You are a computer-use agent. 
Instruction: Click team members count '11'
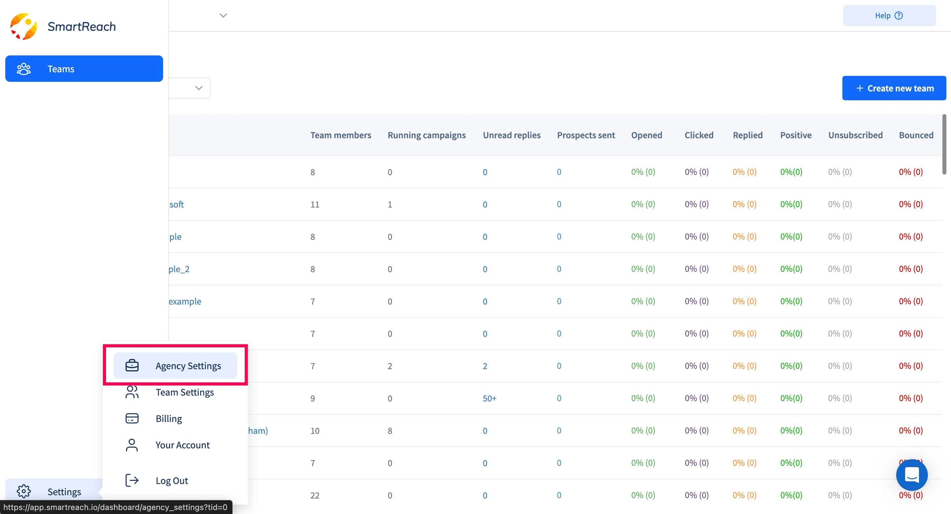coord(315,204)
